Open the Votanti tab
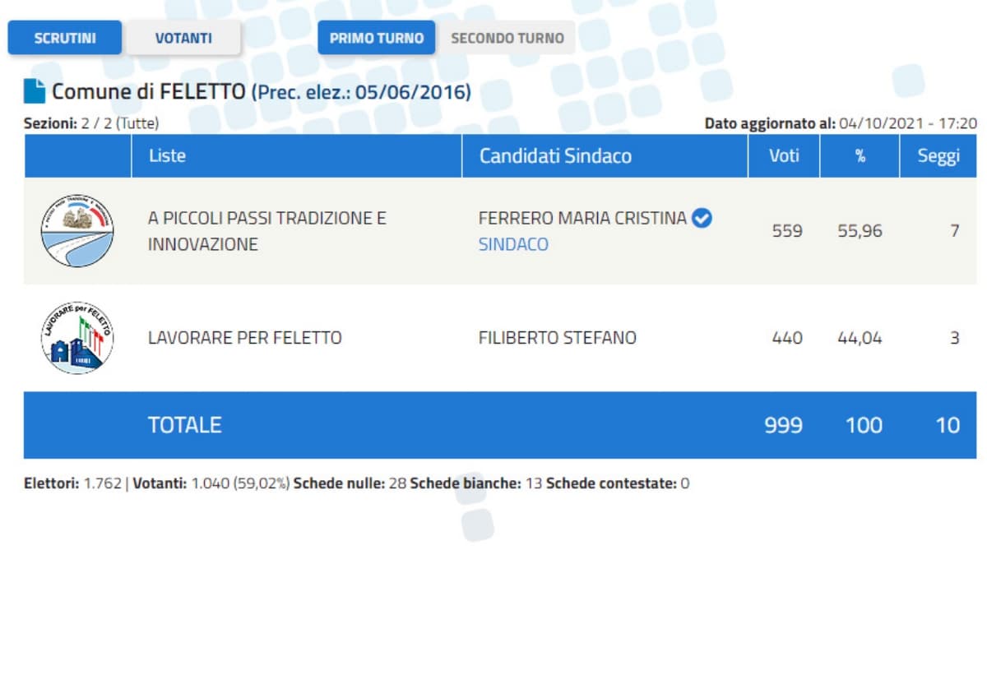Image resolution: width=987 pixels, height=689 pixels. point(183,38)
